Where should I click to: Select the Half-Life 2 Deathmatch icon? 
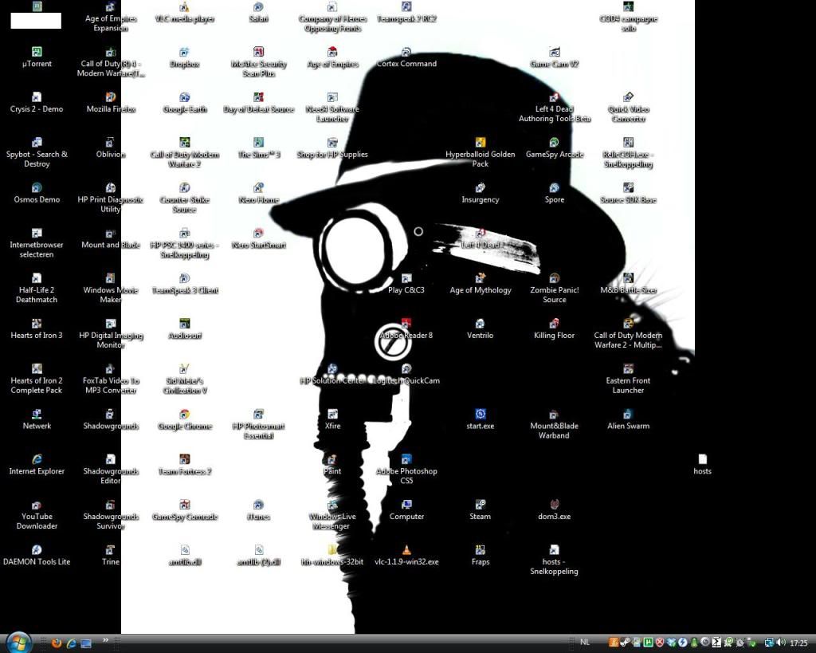pyautogui.click(x=37, y=289)
